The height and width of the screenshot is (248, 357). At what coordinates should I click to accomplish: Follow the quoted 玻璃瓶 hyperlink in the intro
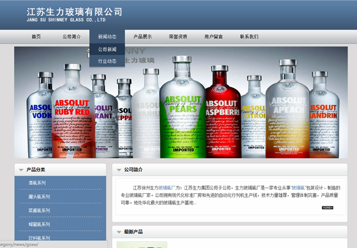pyautogui.click(x=298, y=188)
